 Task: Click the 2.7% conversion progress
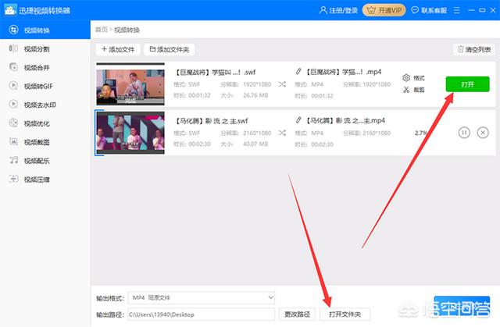pyautogui.click(x=421, y=133)
